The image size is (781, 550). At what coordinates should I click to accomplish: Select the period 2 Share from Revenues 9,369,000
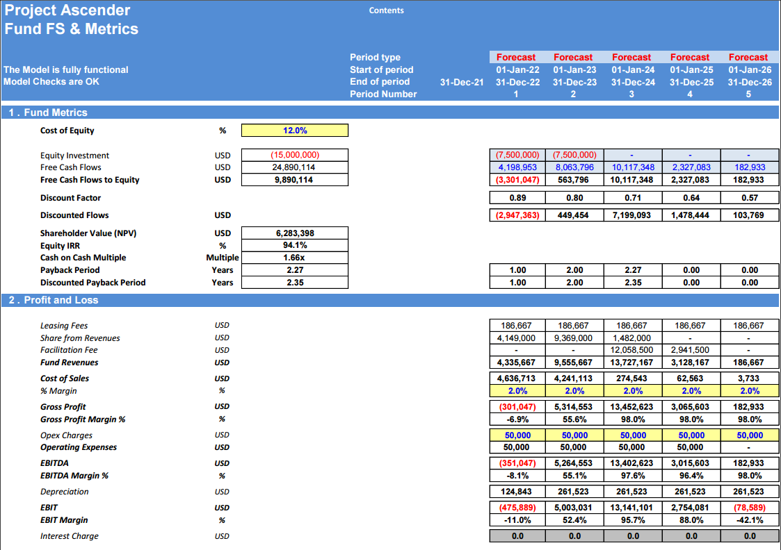tap(574, 338)
